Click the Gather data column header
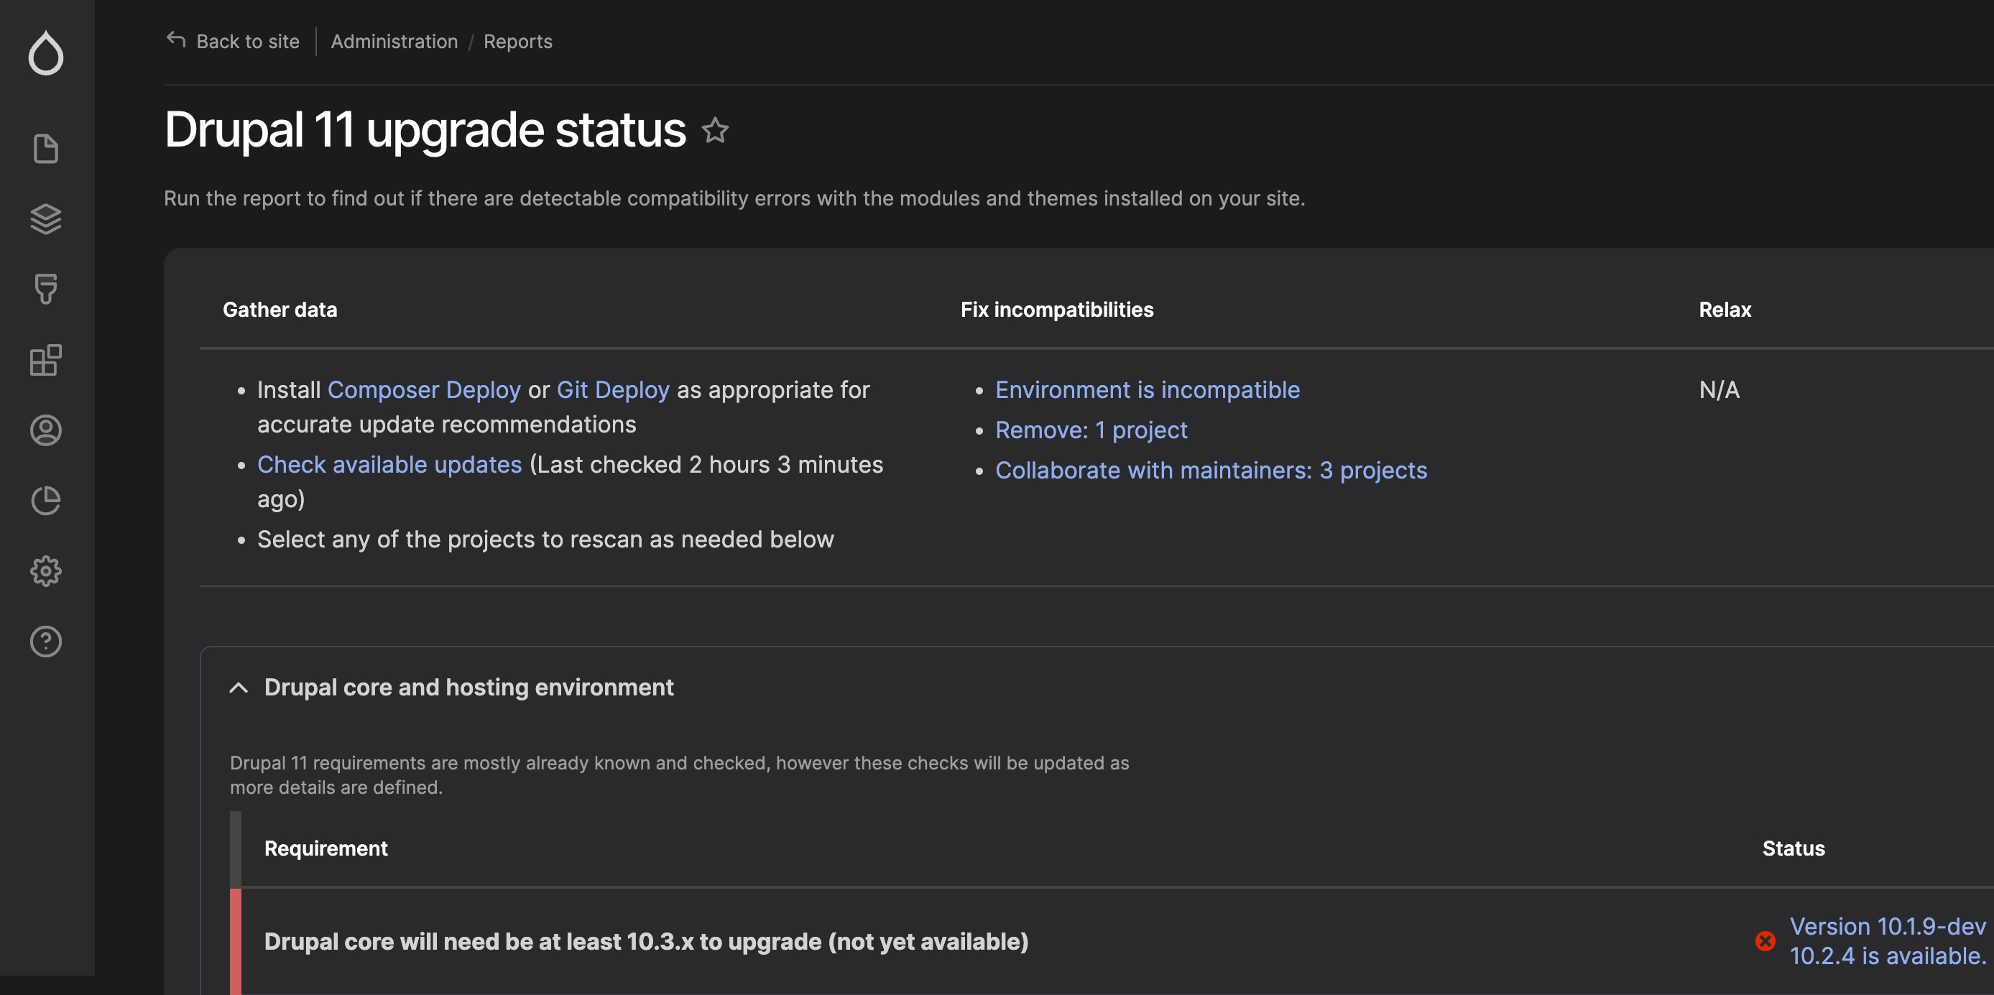This screenshot has height=995, width=1994. 280,310
